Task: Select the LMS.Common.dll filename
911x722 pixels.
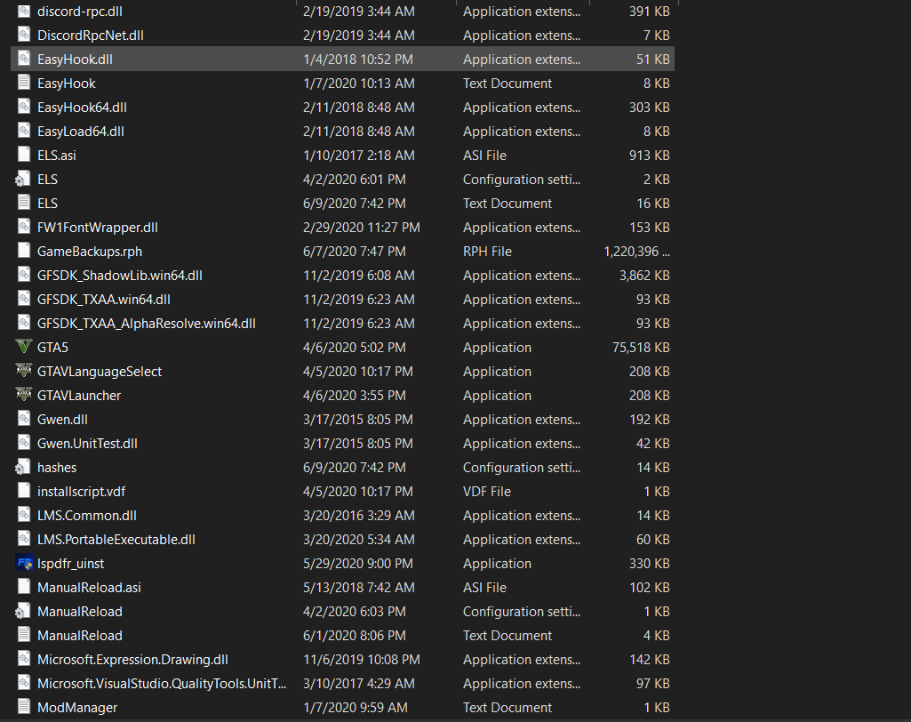Action: click(x=86, y=516)
